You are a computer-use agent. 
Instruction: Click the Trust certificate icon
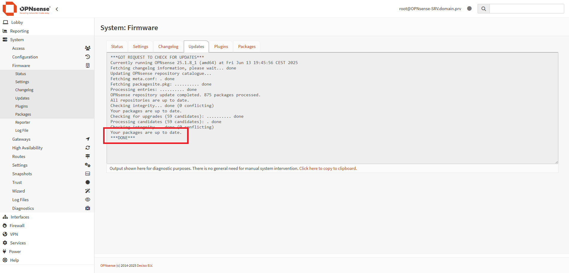pos(88,182)
